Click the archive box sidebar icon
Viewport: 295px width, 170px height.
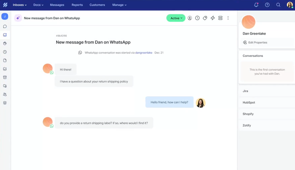point(5,77)
